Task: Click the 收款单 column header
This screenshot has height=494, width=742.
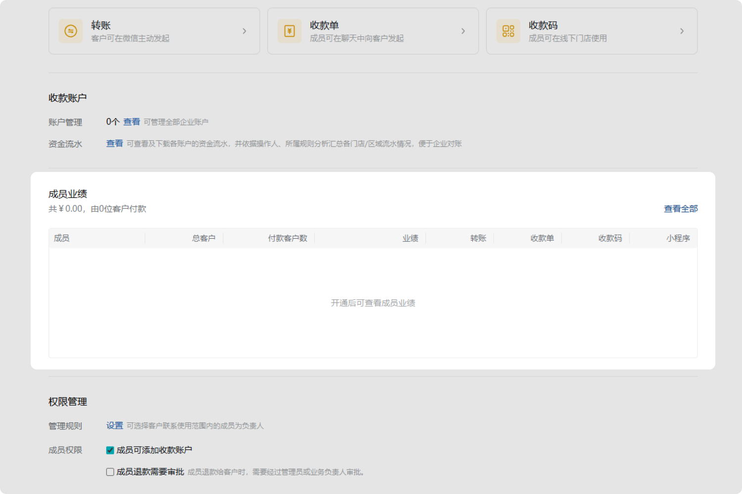Action: point(542,238)
